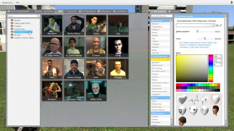Collapse the Прорисовка tool category header
This screenshot has height=131, width=234.
tap(160, 113)
